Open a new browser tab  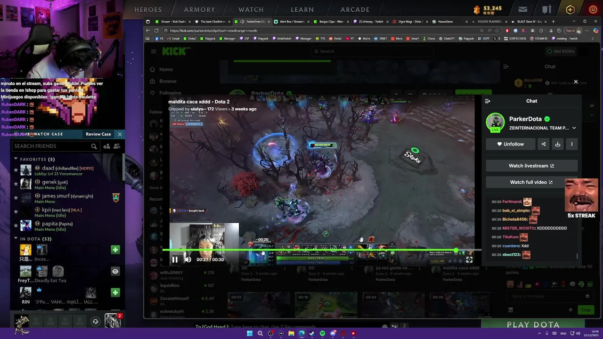point(554,22)
